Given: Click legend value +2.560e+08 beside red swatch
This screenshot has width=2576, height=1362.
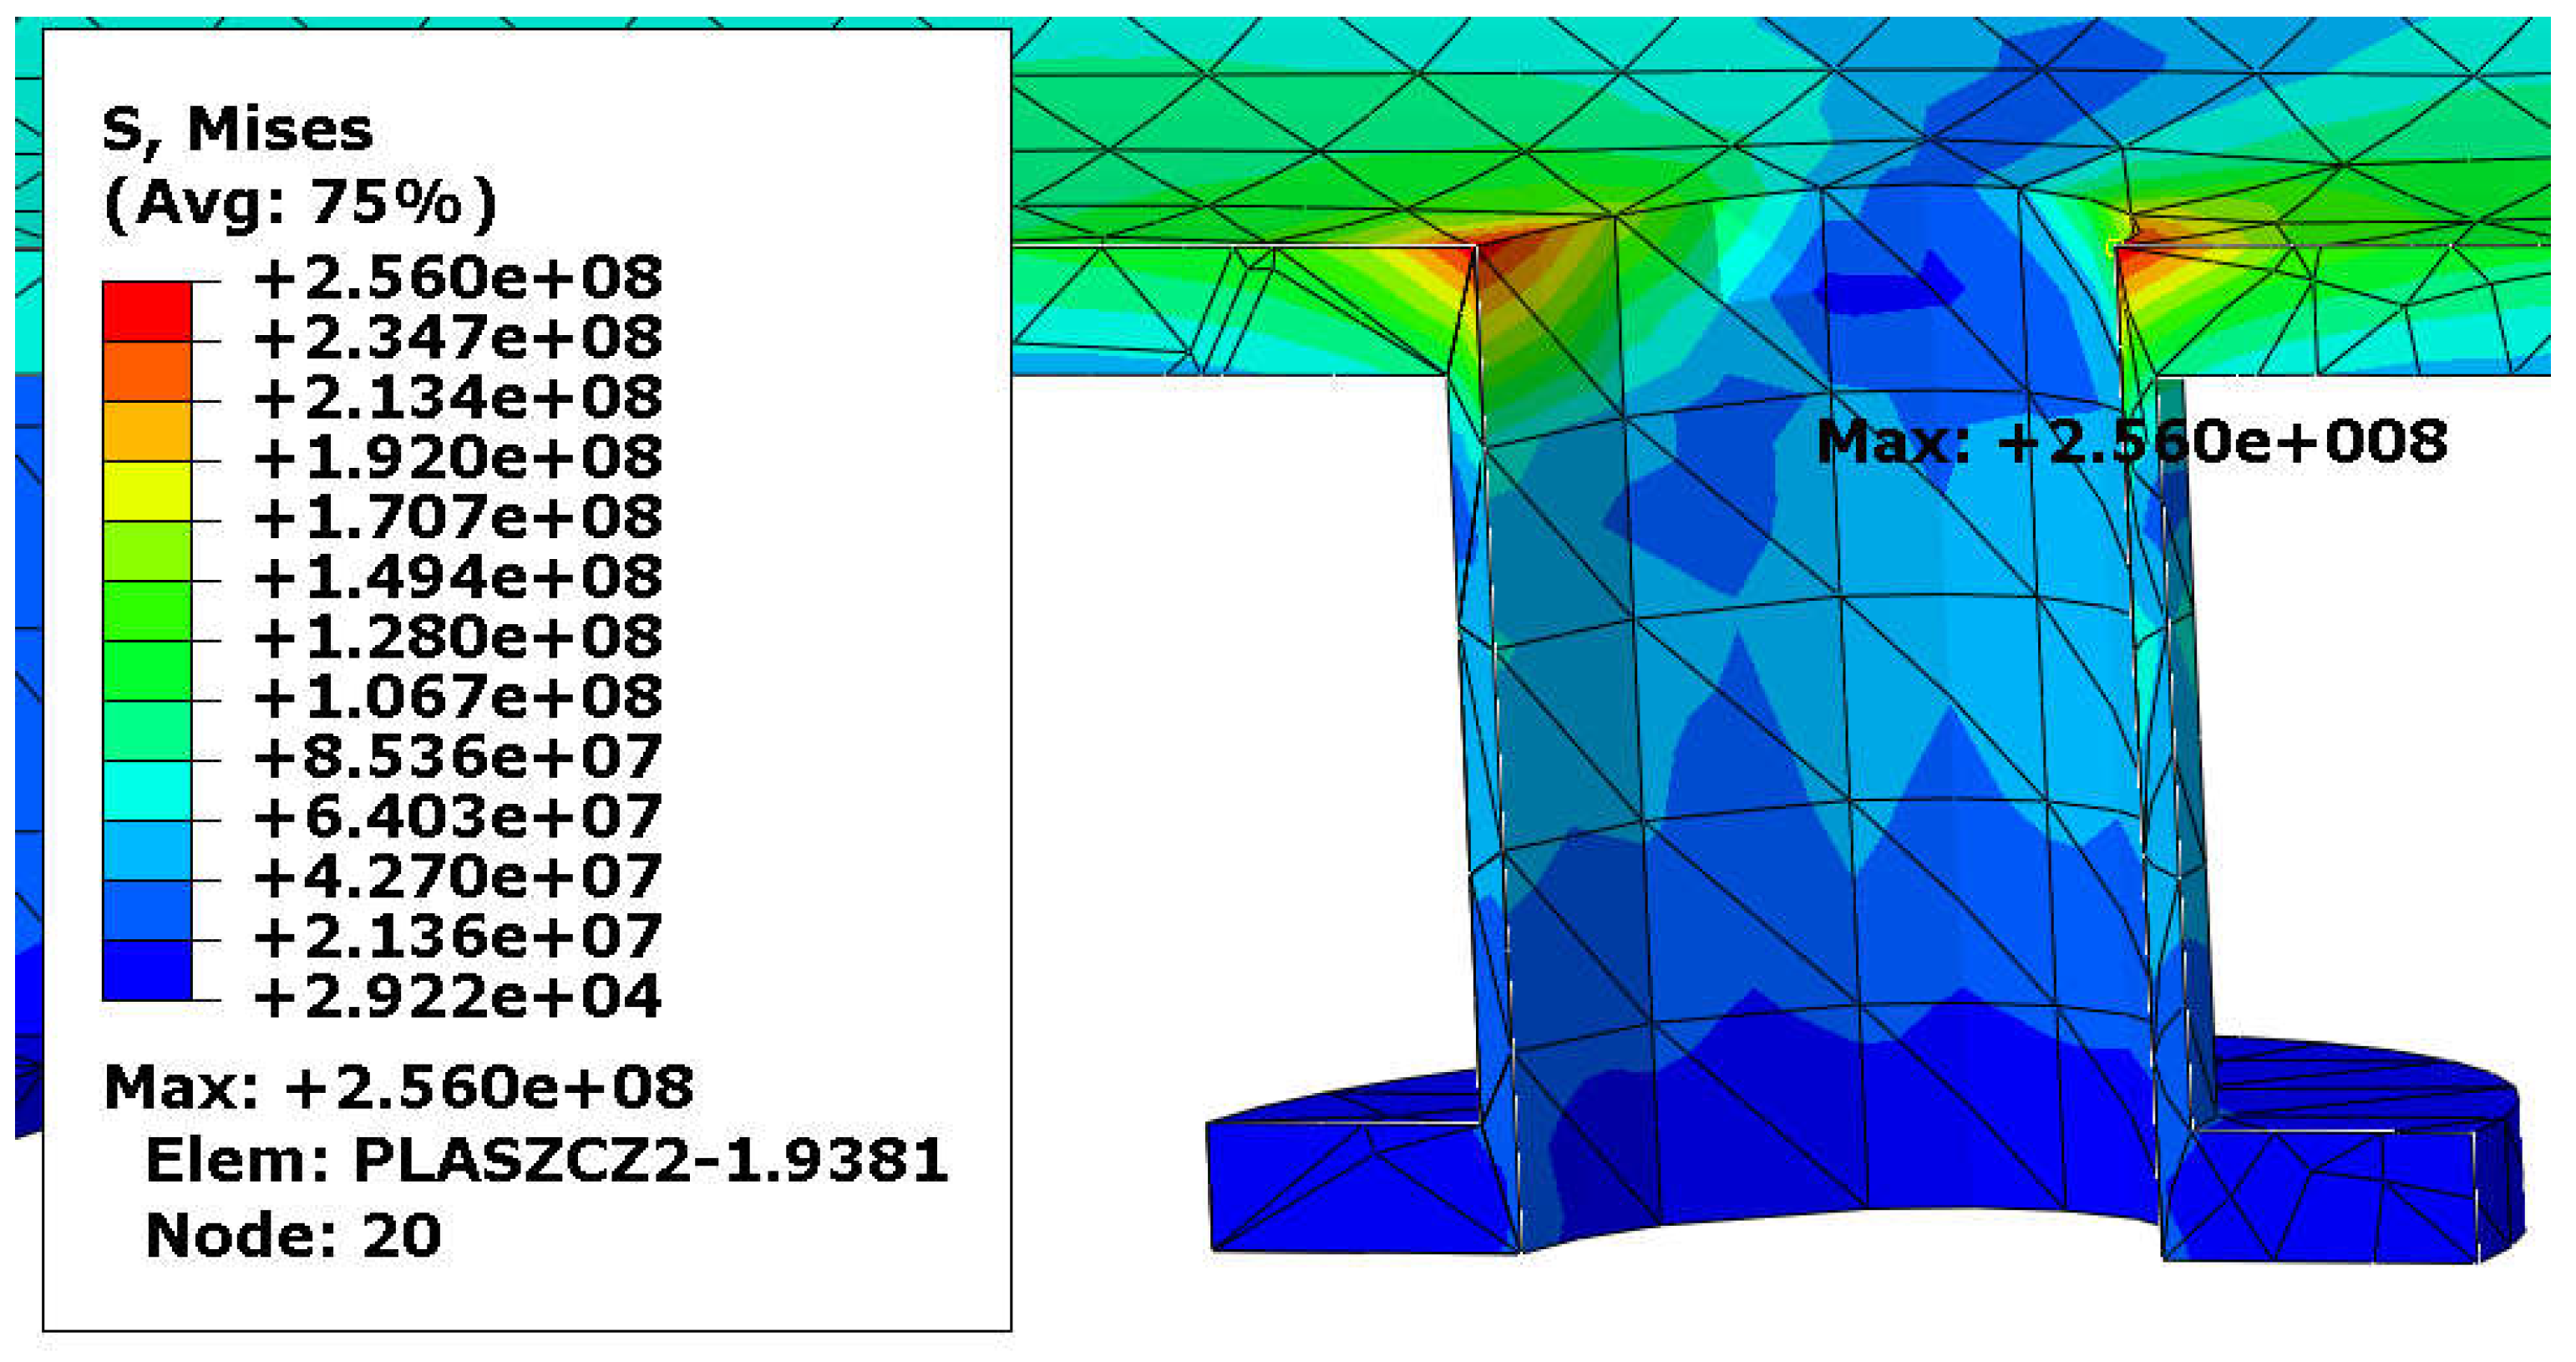Looking at the screenshot, I should 458,278.
